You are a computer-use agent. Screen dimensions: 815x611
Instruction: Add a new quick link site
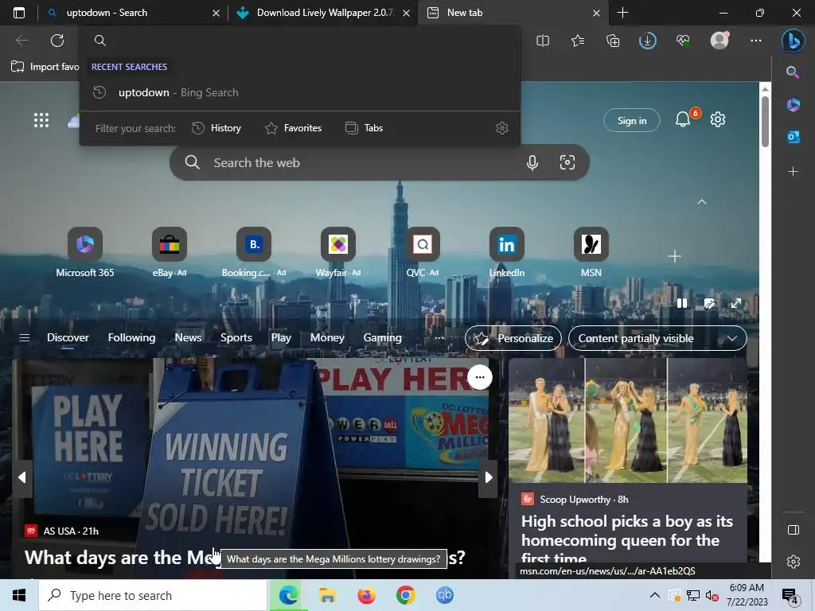pos(675,256)
